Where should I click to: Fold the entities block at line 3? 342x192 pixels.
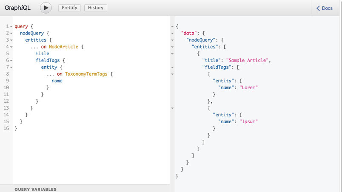(11, 40)
